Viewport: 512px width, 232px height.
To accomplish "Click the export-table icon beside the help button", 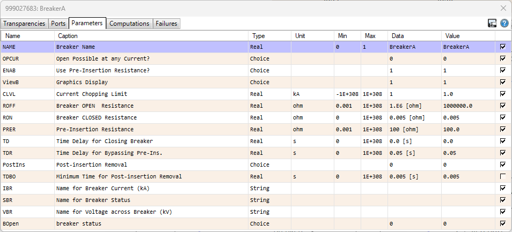I will pos(492,23).
